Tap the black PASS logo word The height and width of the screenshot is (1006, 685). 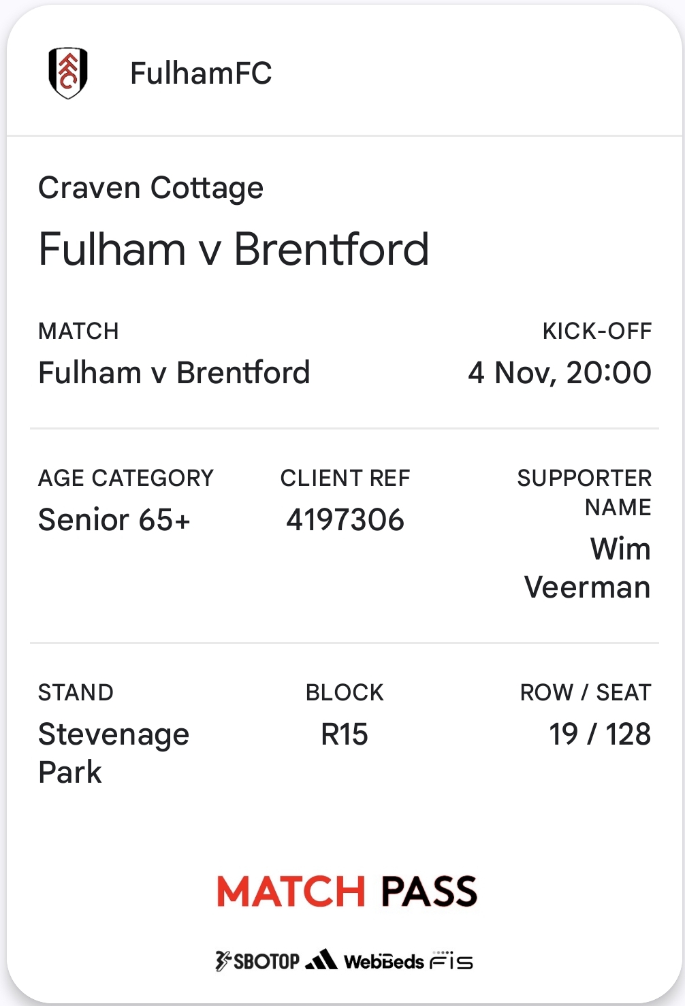(429, 892)
